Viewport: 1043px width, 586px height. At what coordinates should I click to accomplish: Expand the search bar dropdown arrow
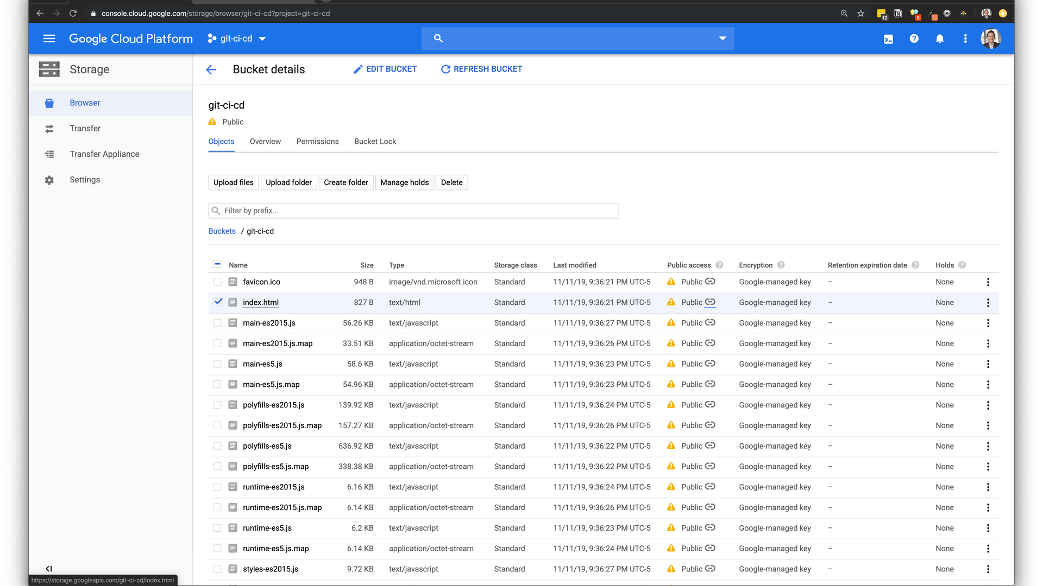[722, 39]
